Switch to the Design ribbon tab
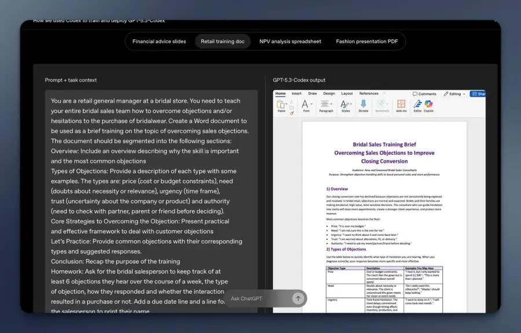 tap(329, 94)
